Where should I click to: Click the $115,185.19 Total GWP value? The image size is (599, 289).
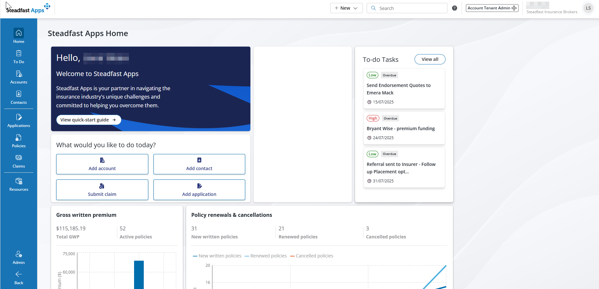click(x=71, y=228)
